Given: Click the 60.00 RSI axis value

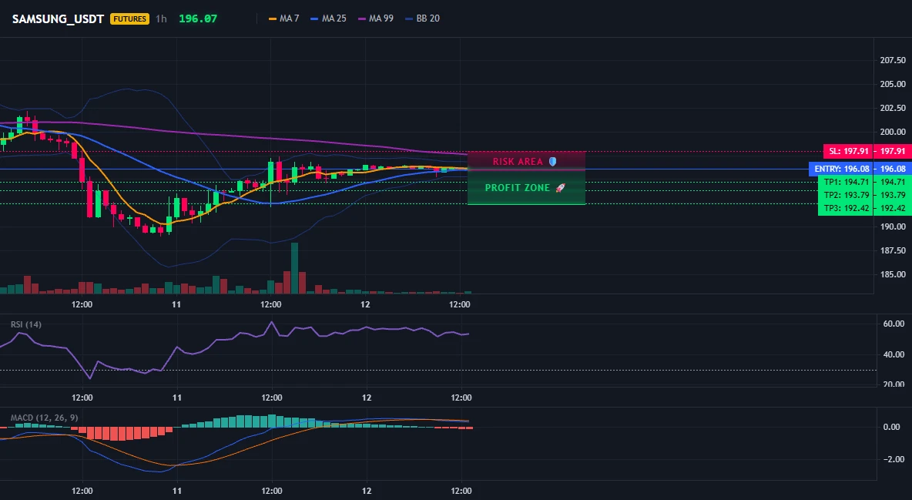Looking at the screenshot, I should [x=894, y=324].
